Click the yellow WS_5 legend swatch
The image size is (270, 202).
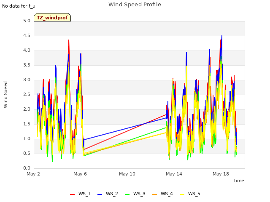tap(182, 194)
